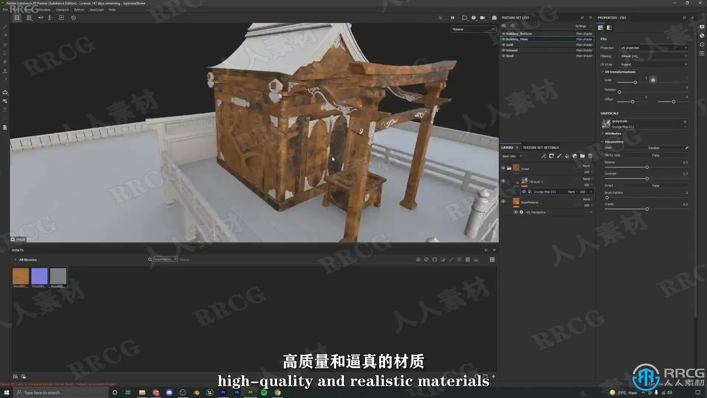This screenshot has width=707, height=398.
Task: Toggle the symmetry tool in top toolbar
Action: [x=41, y=18]
